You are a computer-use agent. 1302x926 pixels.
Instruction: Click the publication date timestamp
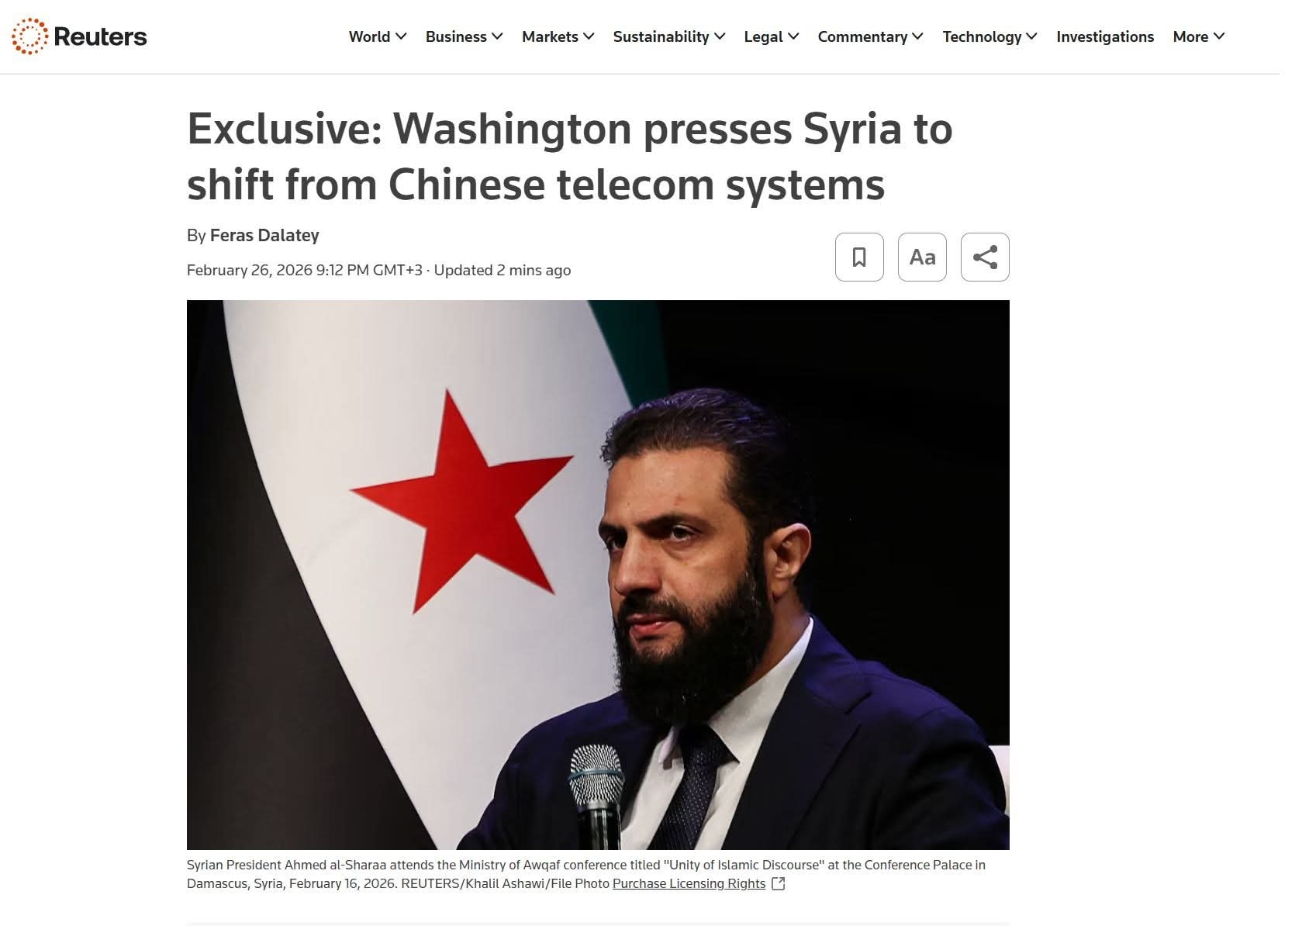305,270
